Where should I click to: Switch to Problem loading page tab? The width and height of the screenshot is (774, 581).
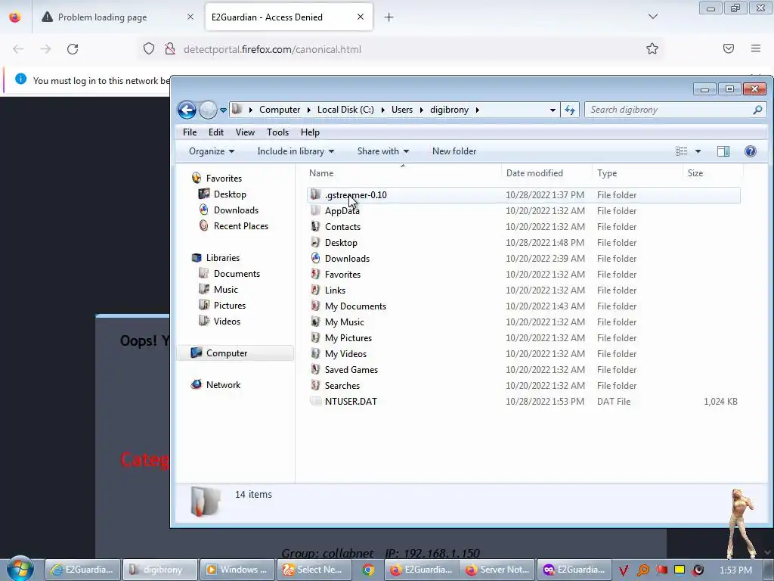pos(117,17)
